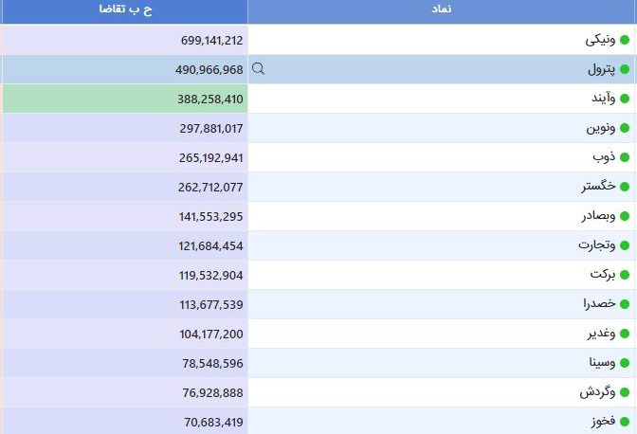Viewport: 637px width, 434px height.
Task: Click the green status dot beside ونیکی
Action: click(x=625, y=40)
